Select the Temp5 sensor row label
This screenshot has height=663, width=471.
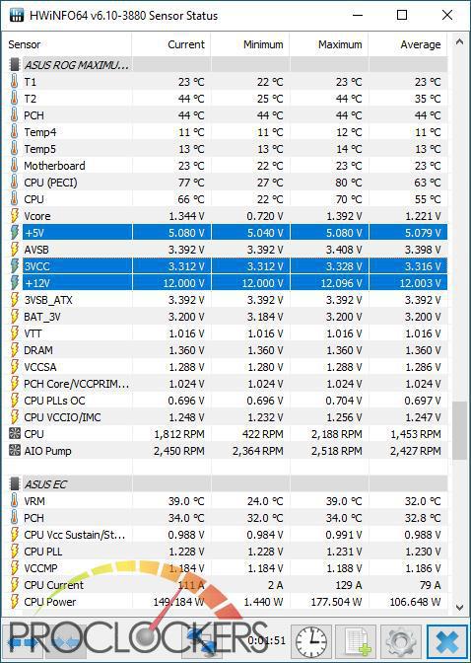click(x=39, y=149)
